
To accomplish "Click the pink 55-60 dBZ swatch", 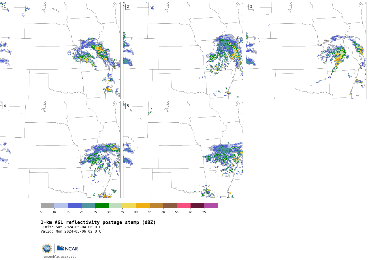I will [x=184, y=206].
